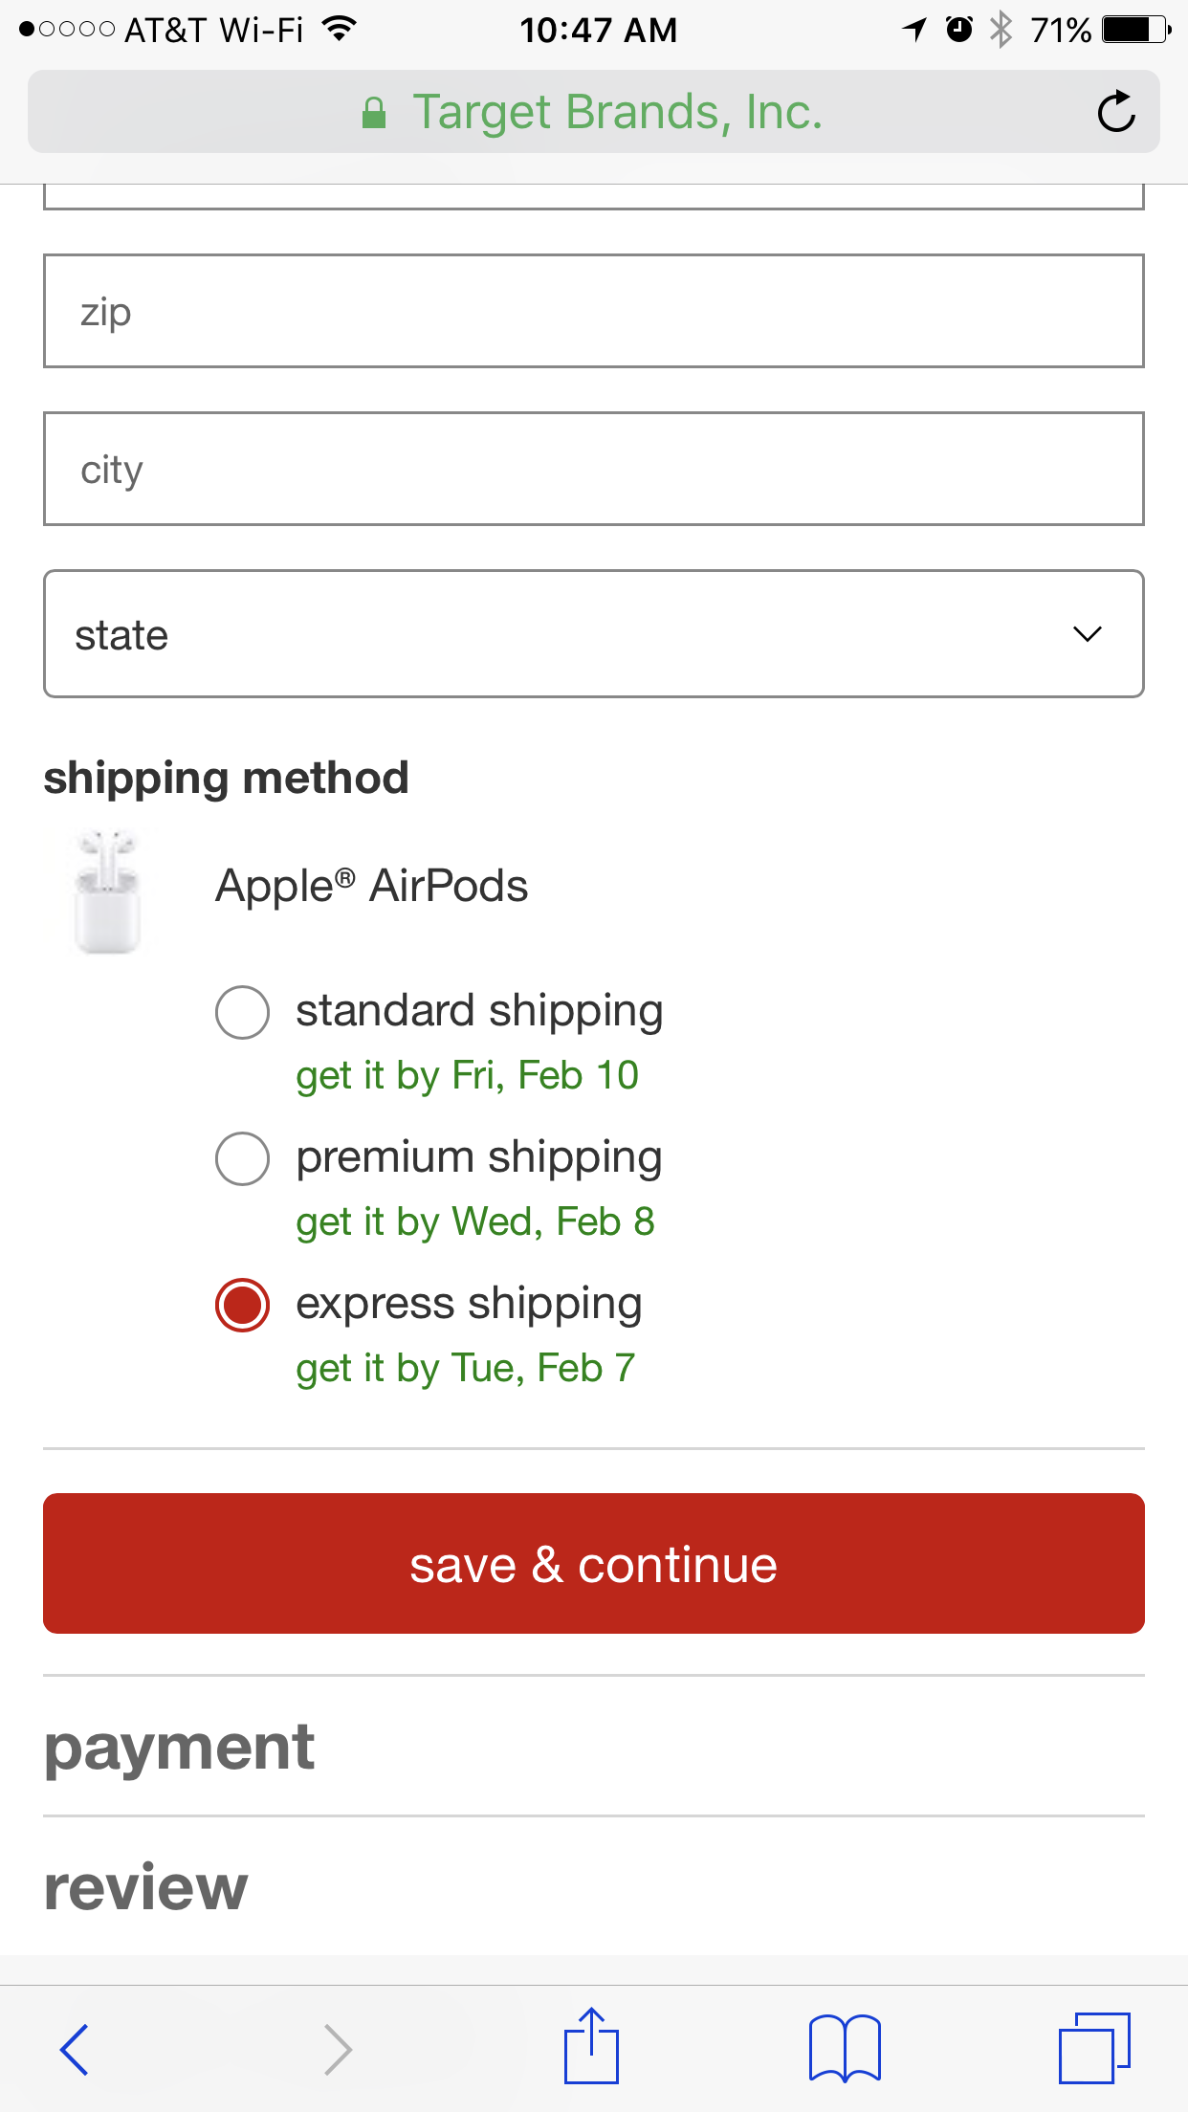
Task: Click the state dropdown chevron arrow
Action: click(1088, 634)
